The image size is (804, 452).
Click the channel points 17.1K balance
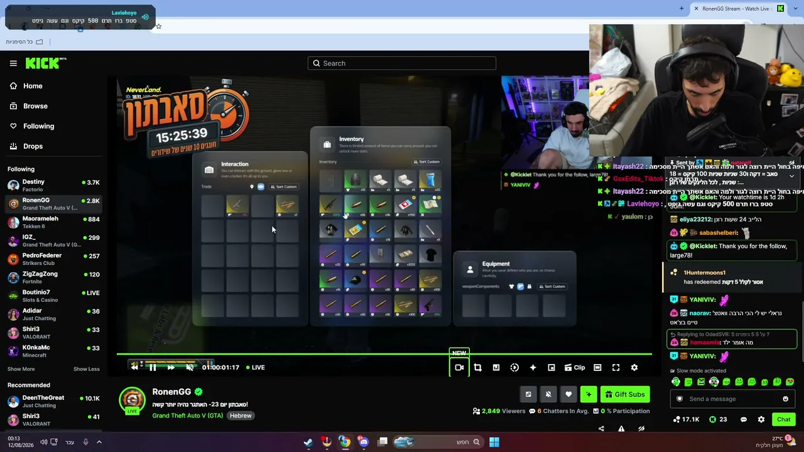(686, 419)
